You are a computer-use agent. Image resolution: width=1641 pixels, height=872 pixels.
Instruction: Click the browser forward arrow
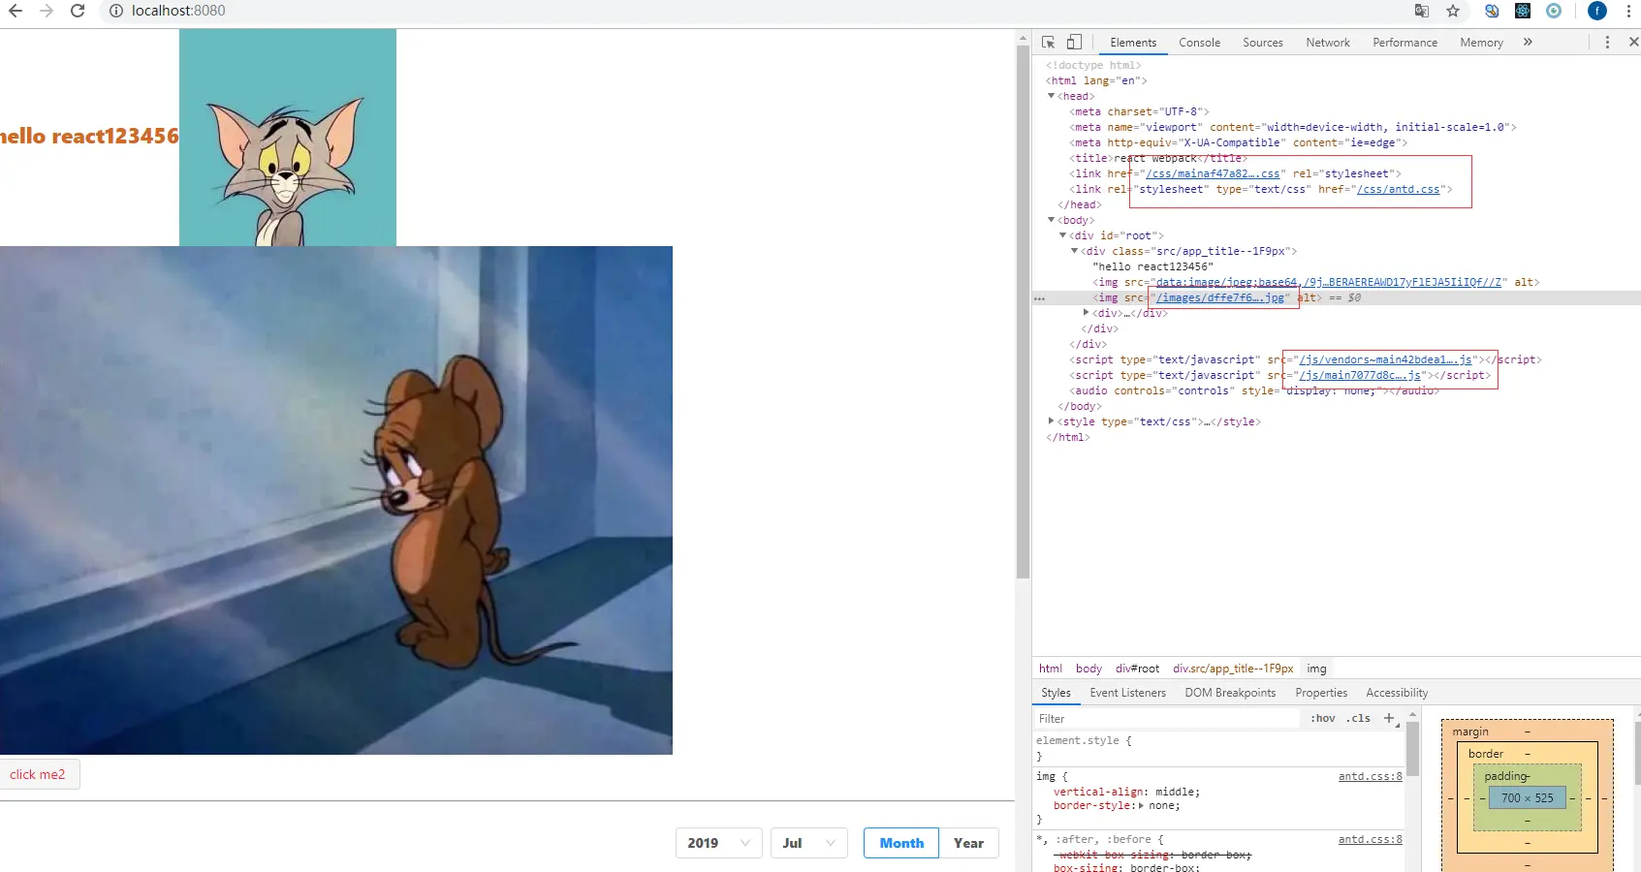(46, 11)
